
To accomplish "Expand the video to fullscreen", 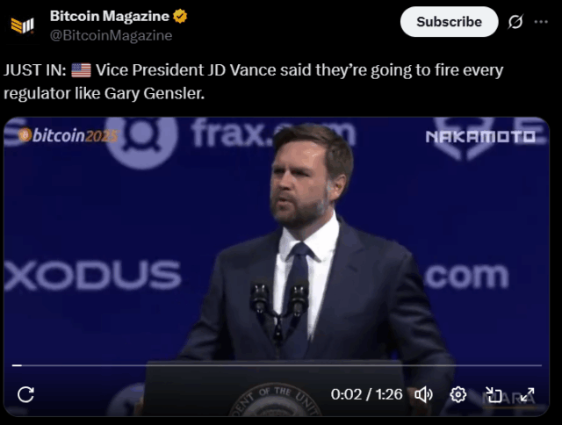I will (528, 394).
